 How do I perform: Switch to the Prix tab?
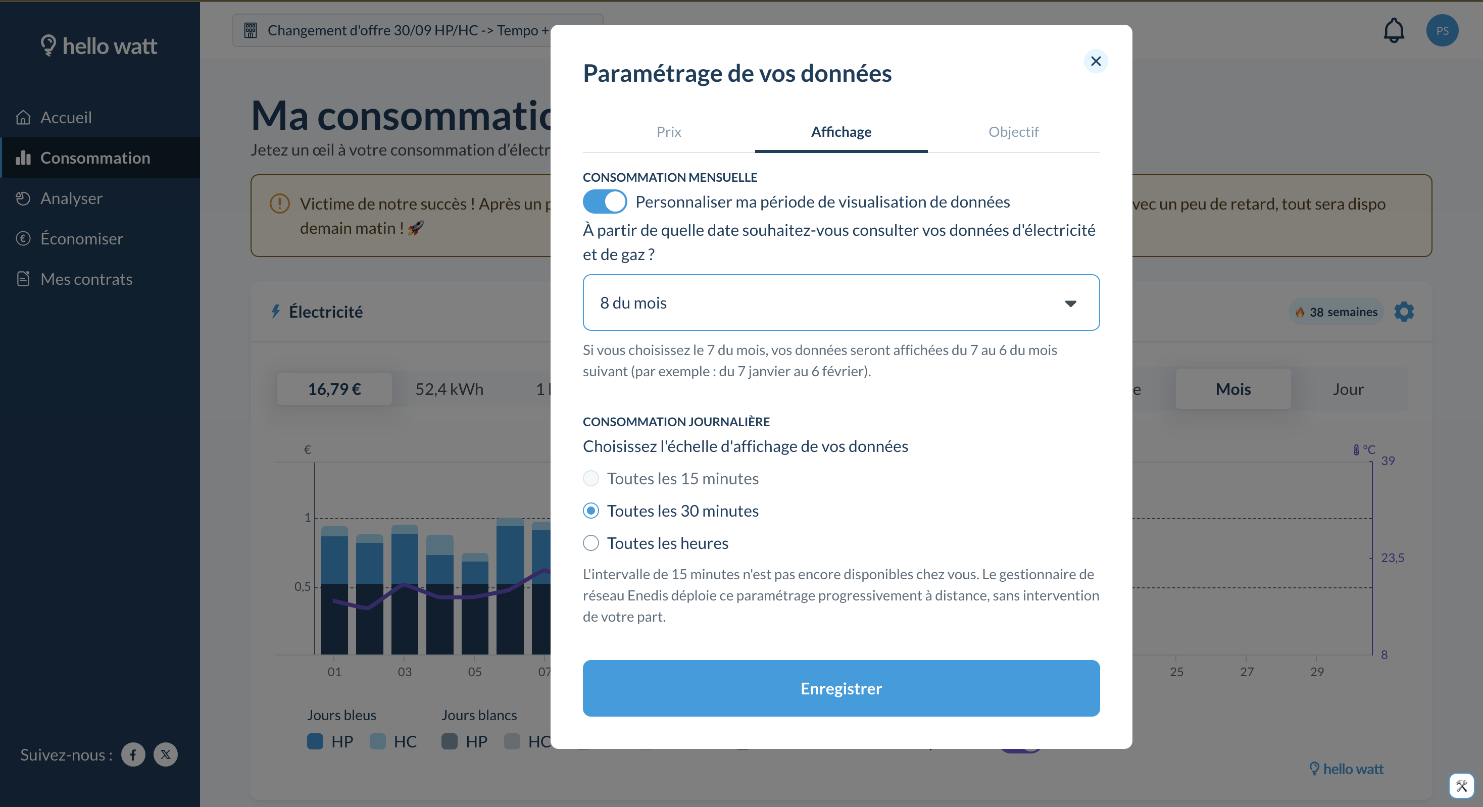(x=668, y=132)
